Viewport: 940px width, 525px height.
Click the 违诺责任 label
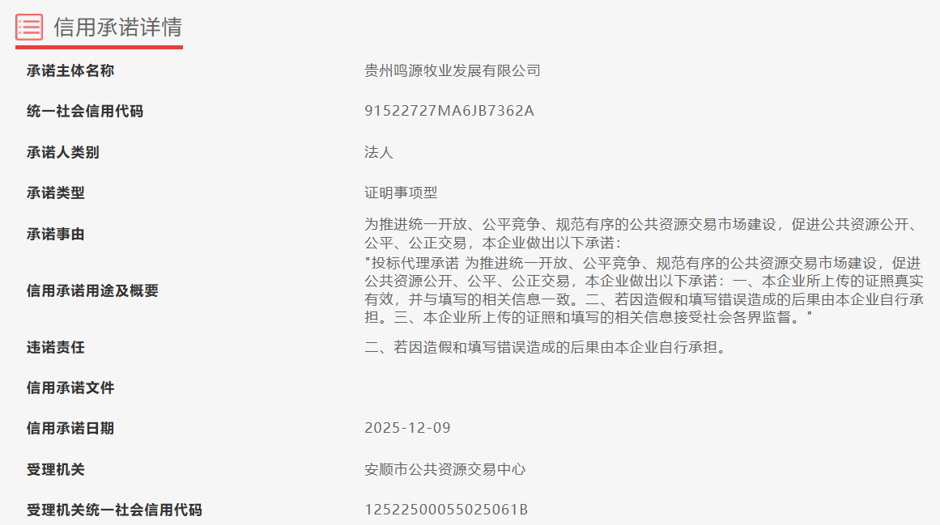[55, 347]
